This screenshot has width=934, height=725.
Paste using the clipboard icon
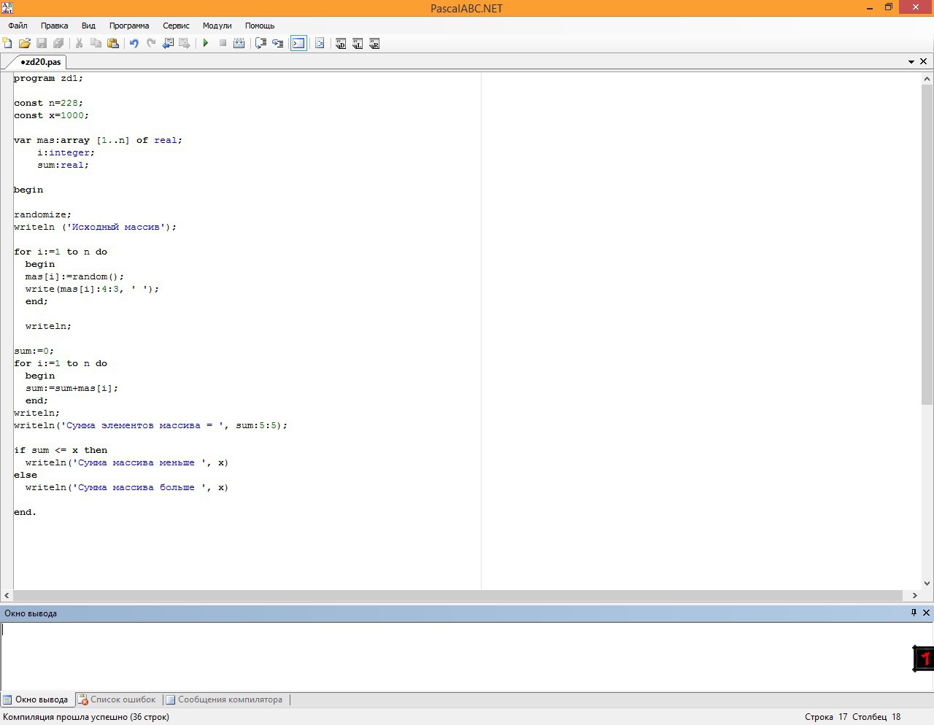tap(113, 44)
